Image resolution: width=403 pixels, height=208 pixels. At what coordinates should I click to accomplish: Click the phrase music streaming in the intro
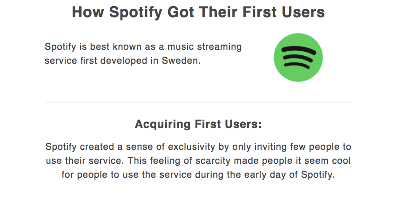205,47
